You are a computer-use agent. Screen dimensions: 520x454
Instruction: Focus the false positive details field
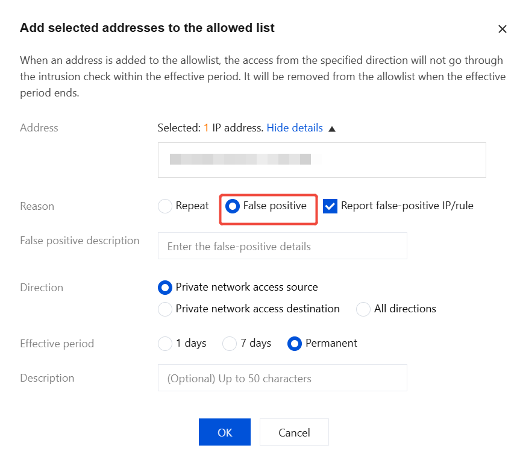point(282,246)
